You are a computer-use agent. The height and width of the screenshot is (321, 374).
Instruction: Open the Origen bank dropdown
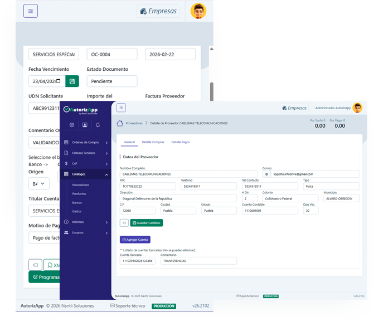(39, 184)
